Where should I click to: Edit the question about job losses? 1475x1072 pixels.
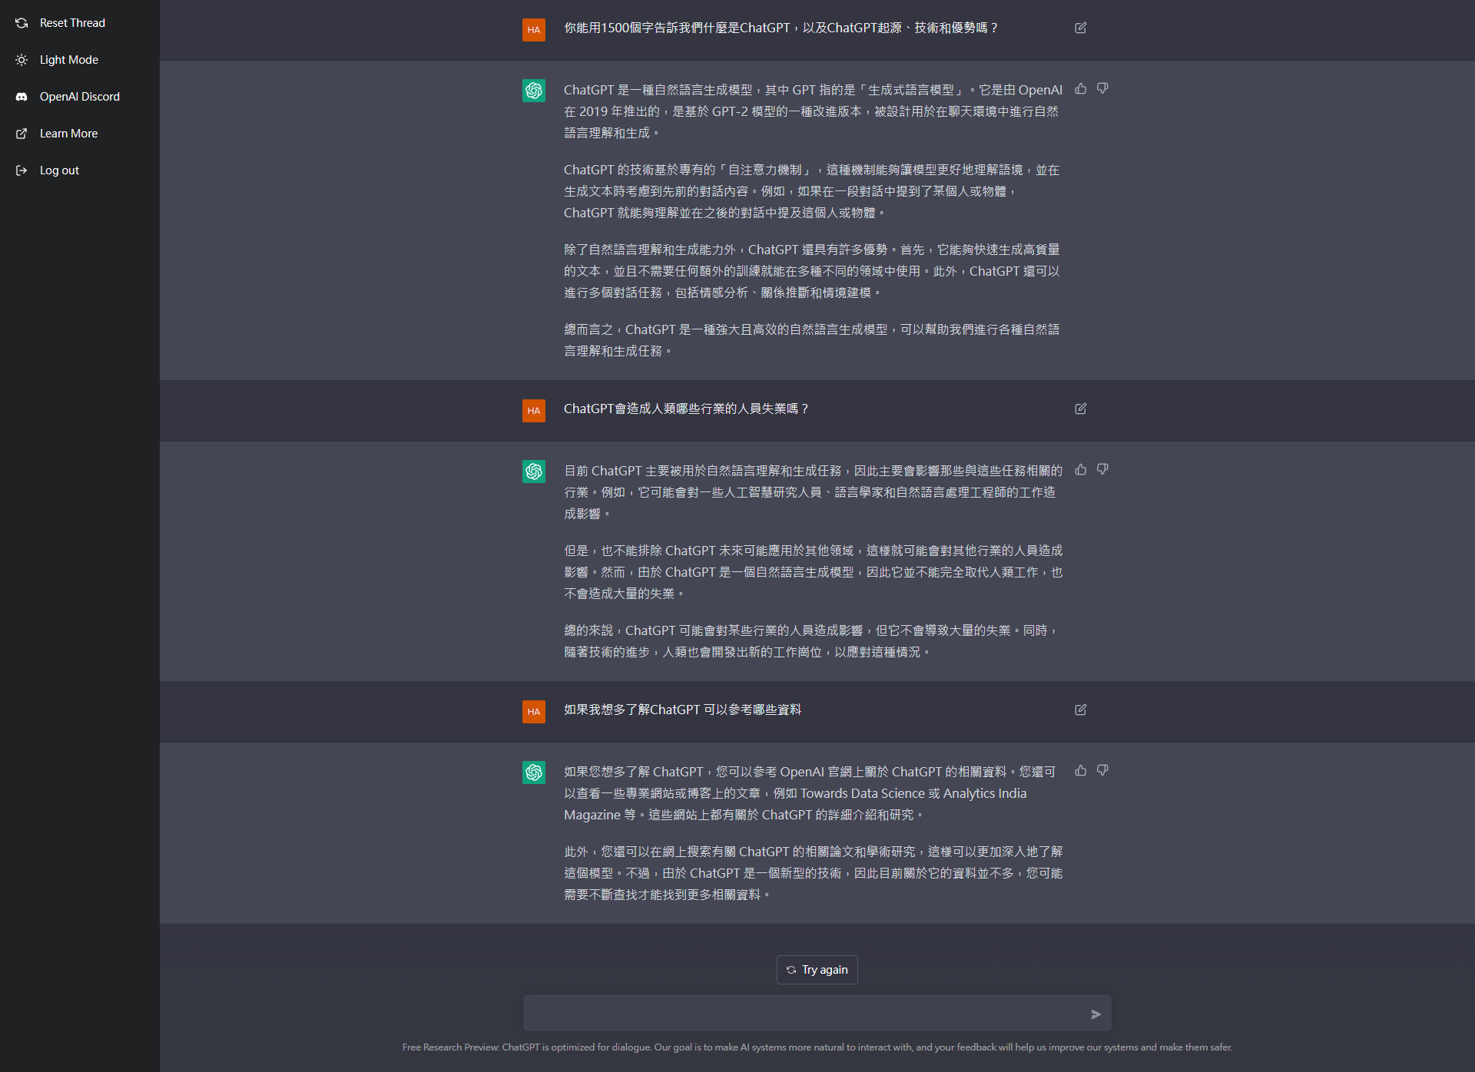click(x=1081, y=409)
